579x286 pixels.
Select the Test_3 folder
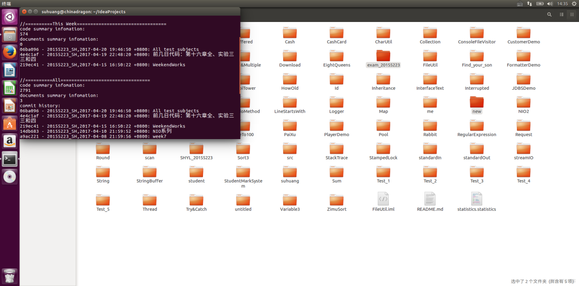coord(477,175)
